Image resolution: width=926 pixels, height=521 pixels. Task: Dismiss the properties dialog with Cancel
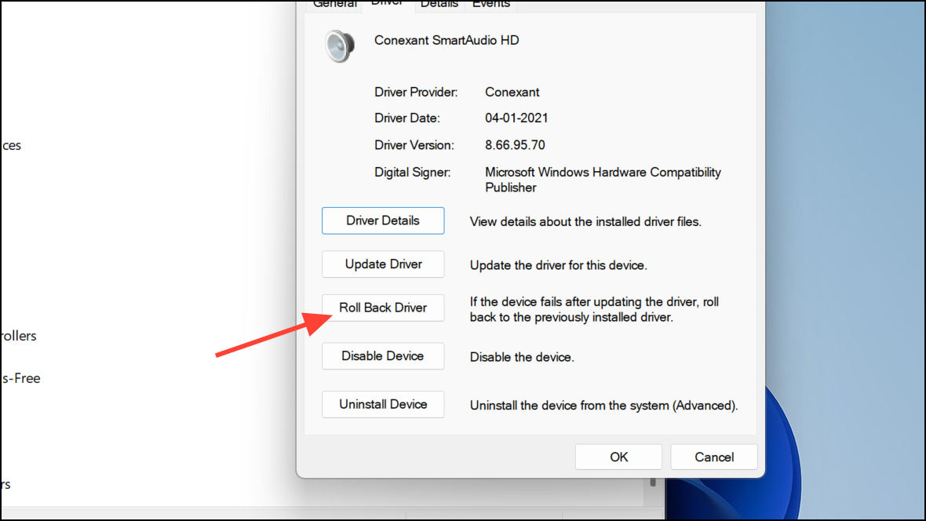714,457
